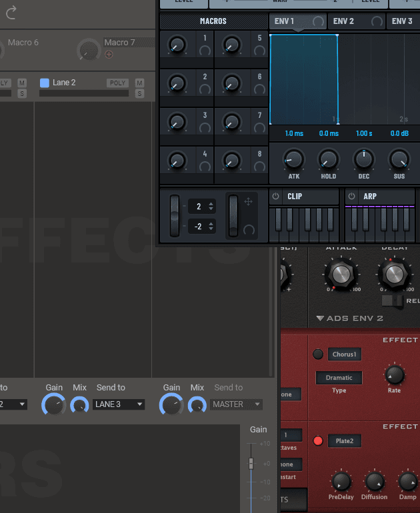Click macro 7 knob in MACROS panel

(x=232, y=122)
